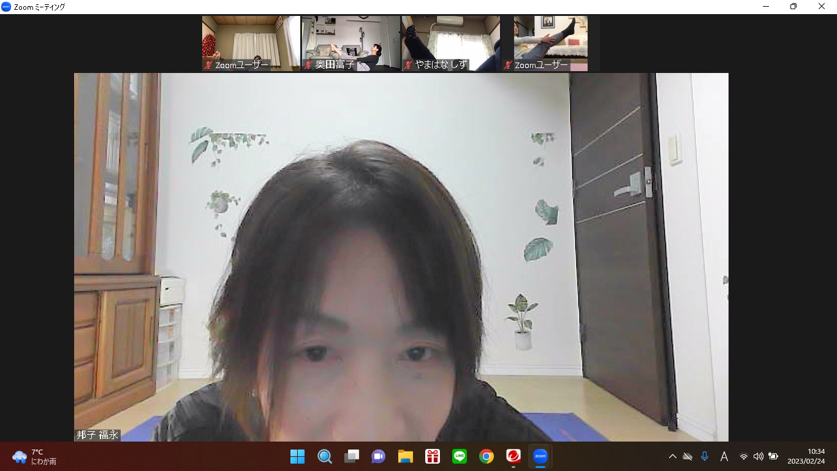Select the Zoomユーザー thumbnail with white curtains
Image resolution: width=837 pixels, height=471 pixels.
(x=251, y=44)
